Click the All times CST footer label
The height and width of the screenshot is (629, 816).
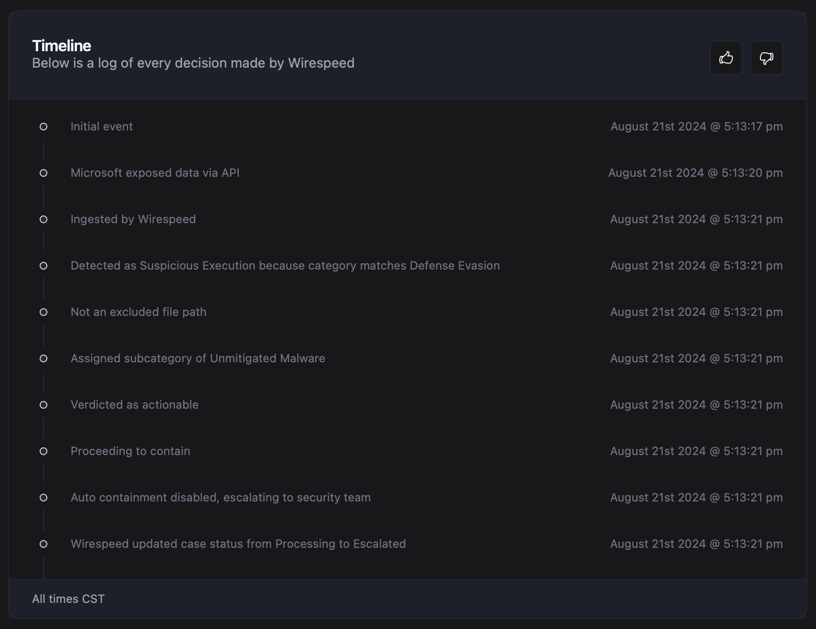(x=68, y=599)
